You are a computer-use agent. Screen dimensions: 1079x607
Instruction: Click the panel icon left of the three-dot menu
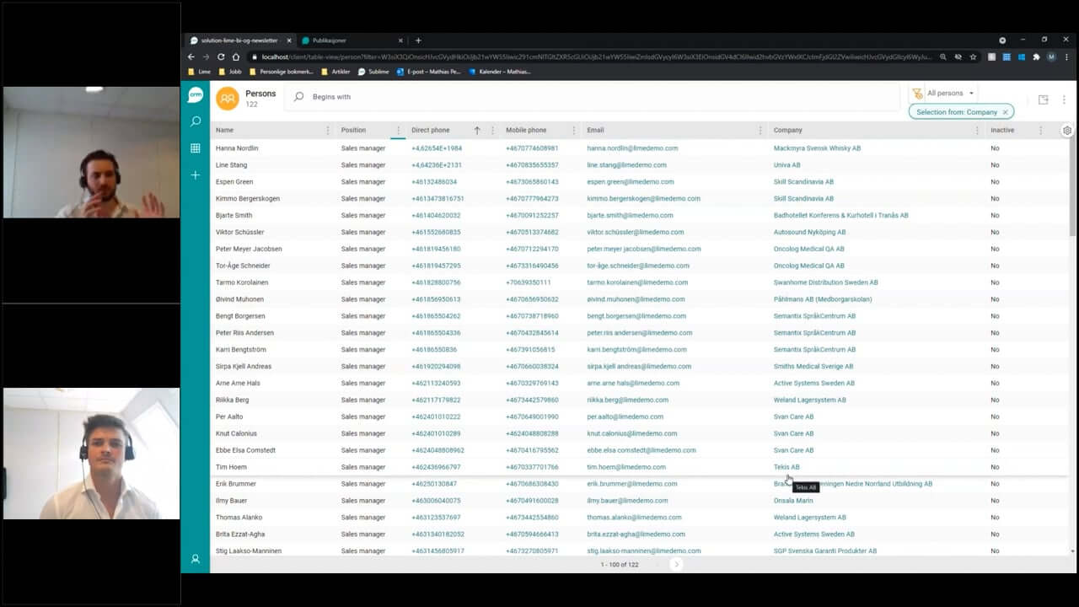pos(1043,99)
